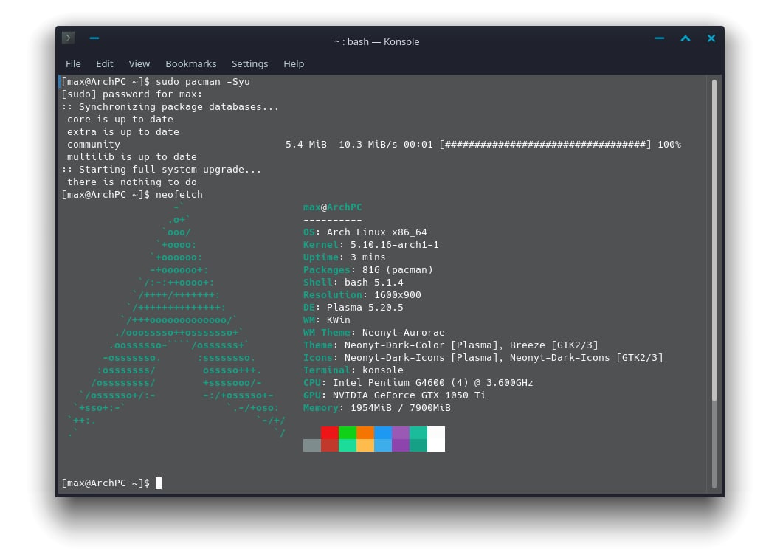This screenshot has width=780, height=560.
Task: Click the 'Terminal: konsole' line
Action: point(353,370)
